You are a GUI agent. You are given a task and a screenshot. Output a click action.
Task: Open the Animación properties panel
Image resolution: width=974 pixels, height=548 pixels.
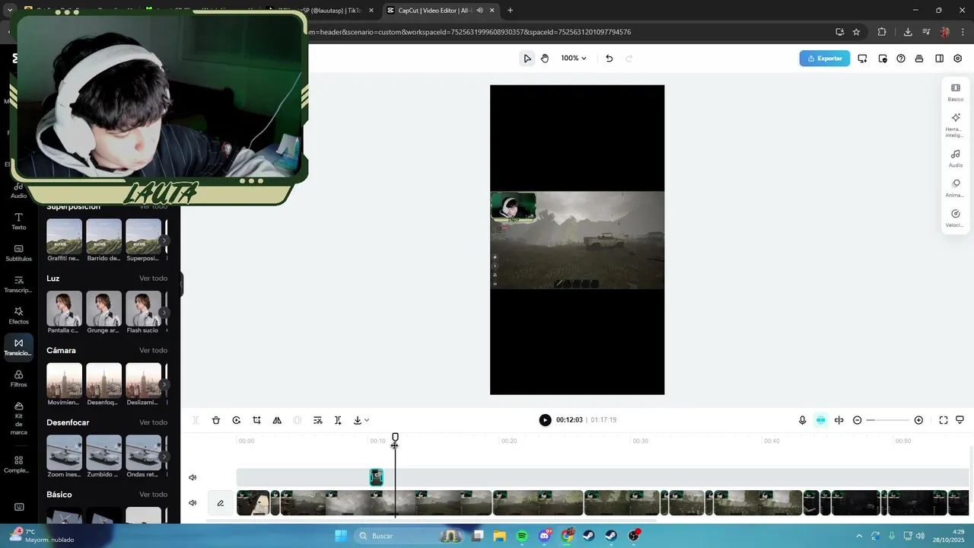click(x=956, y=189)
